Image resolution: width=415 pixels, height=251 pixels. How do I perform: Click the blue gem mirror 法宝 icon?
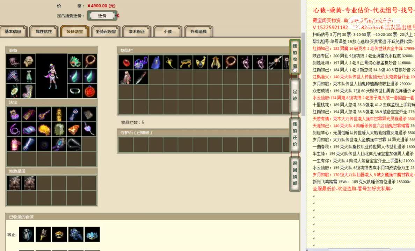coord(59,144)
